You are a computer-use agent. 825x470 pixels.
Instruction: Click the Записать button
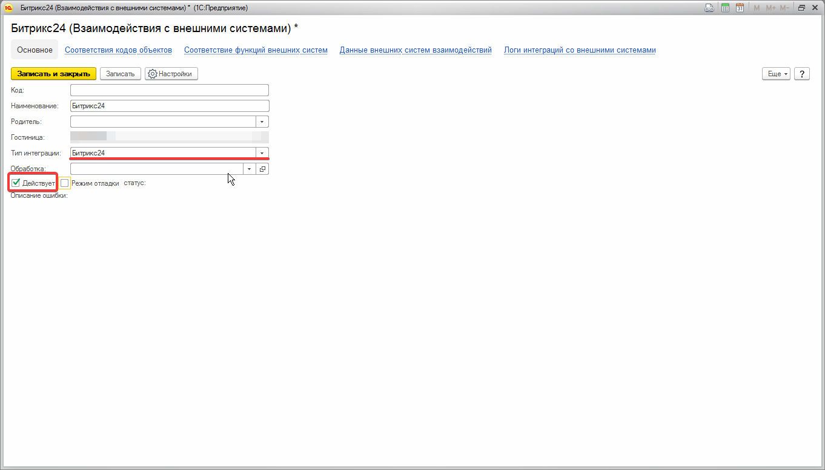pos(120,74)
